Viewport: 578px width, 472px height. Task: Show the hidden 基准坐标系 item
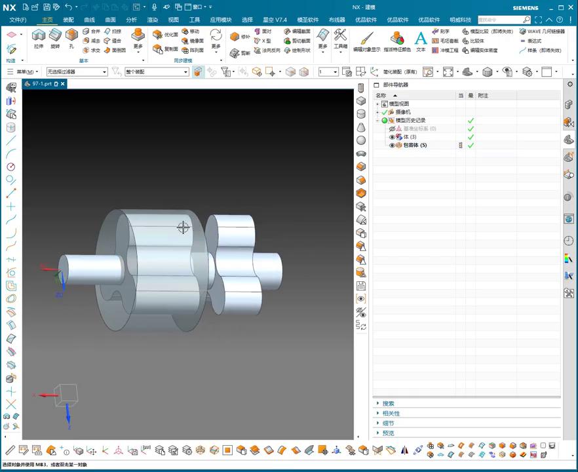click(x=393, y=128)
